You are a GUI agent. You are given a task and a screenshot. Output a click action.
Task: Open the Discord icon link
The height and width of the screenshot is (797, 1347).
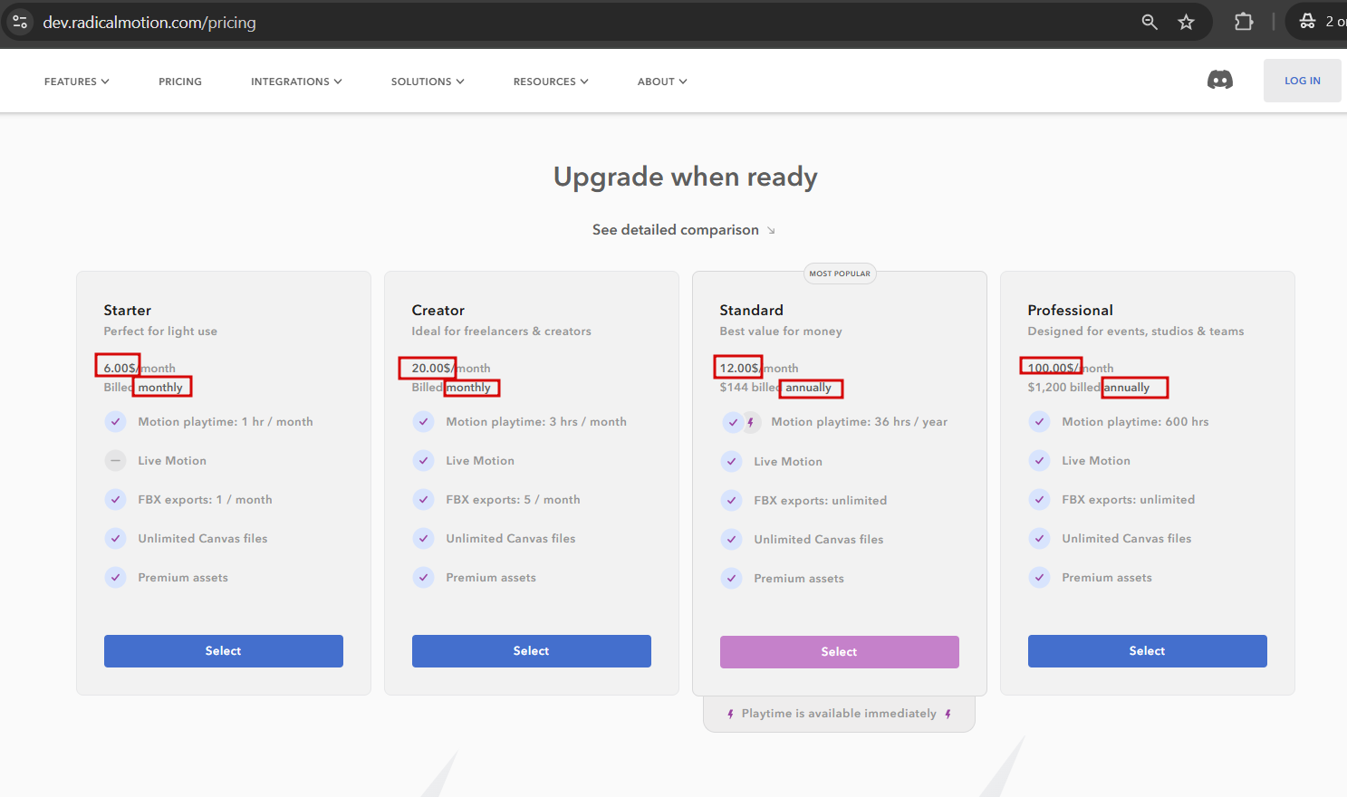pyautogui.click(x=1220, y=81)
